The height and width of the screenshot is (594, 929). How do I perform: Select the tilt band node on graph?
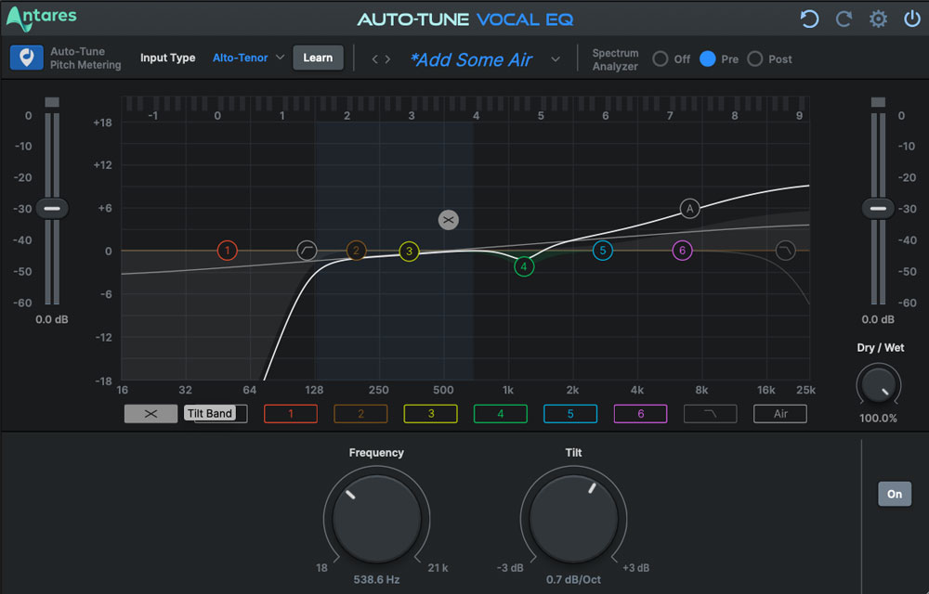[x=449, y=220]
